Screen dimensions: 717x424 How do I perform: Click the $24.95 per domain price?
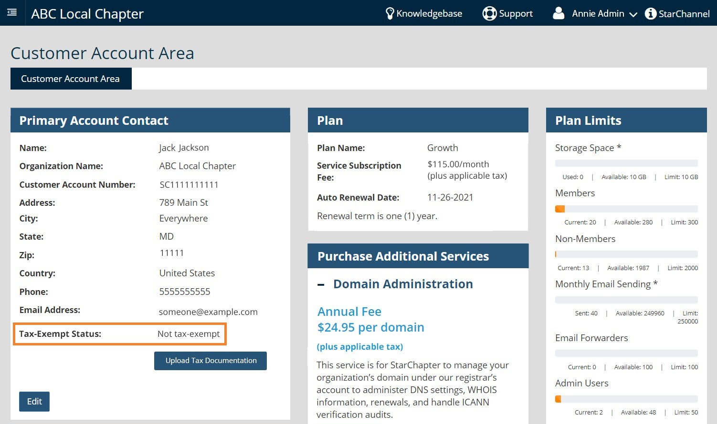click(371, 327)
